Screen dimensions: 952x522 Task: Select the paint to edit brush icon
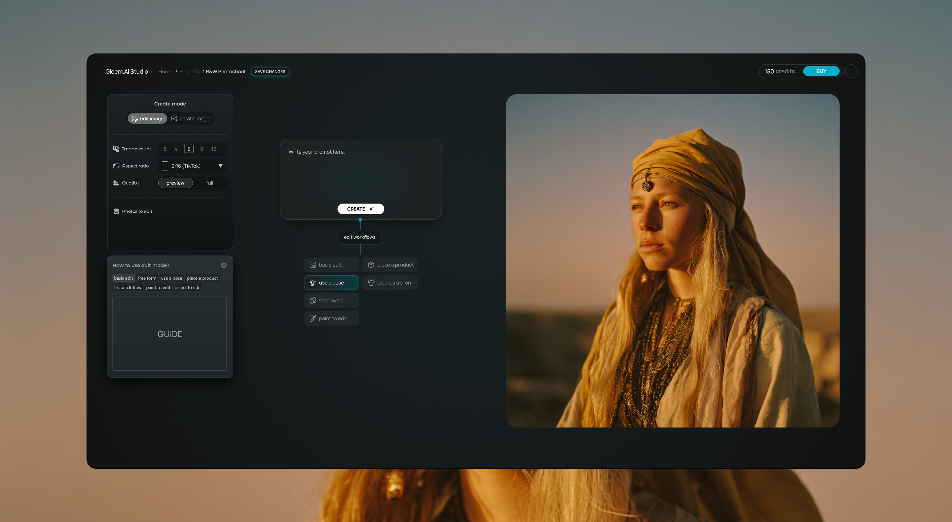point(313,318)
